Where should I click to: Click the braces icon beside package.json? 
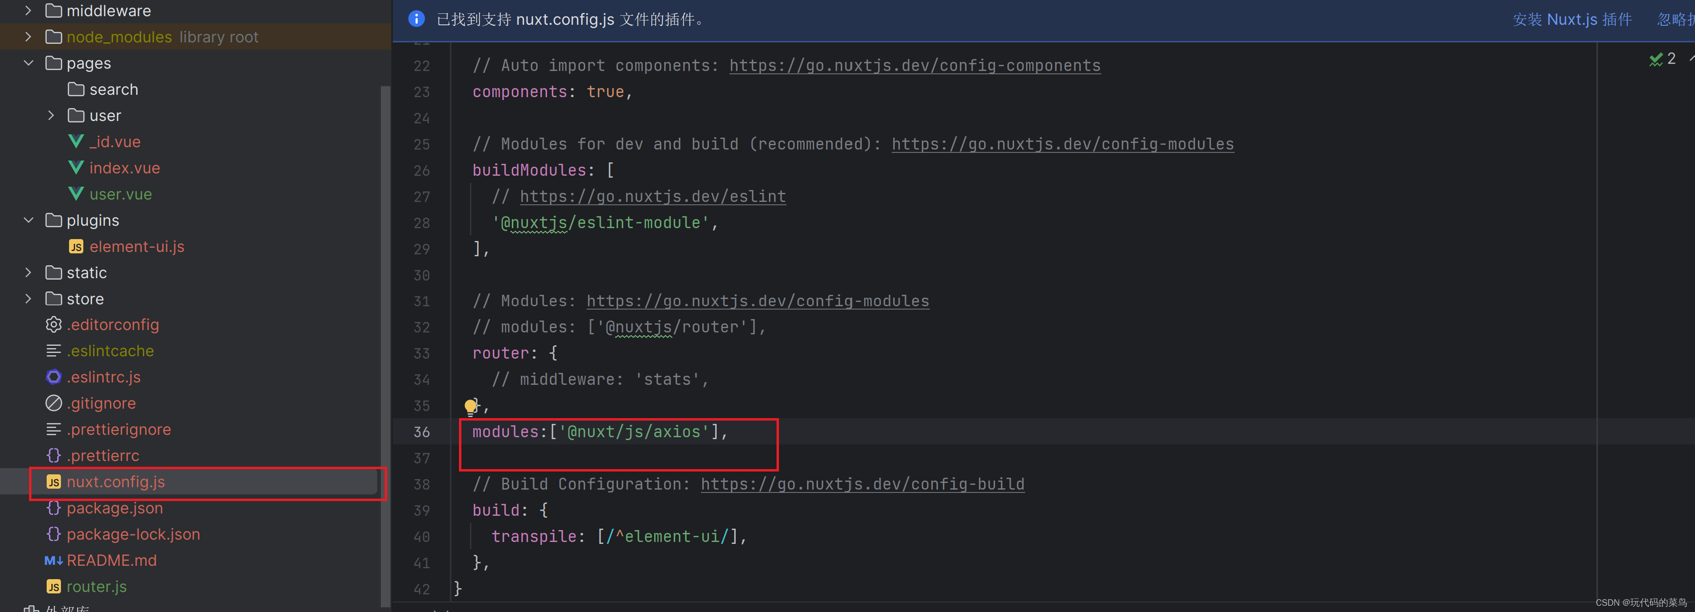tap(53, 508)
